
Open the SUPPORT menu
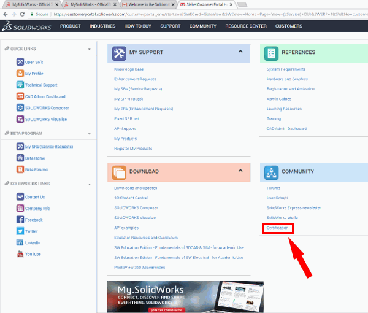pos(171,26)
